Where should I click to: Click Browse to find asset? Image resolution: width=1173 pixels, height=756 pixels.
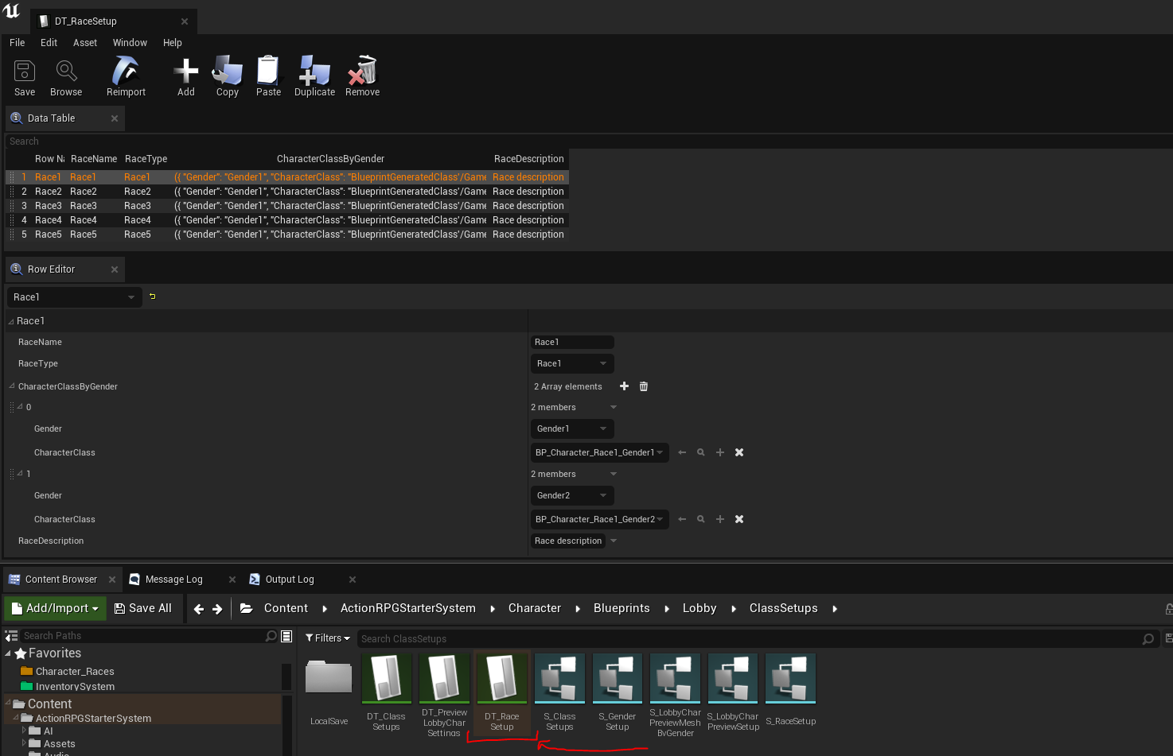66,77
